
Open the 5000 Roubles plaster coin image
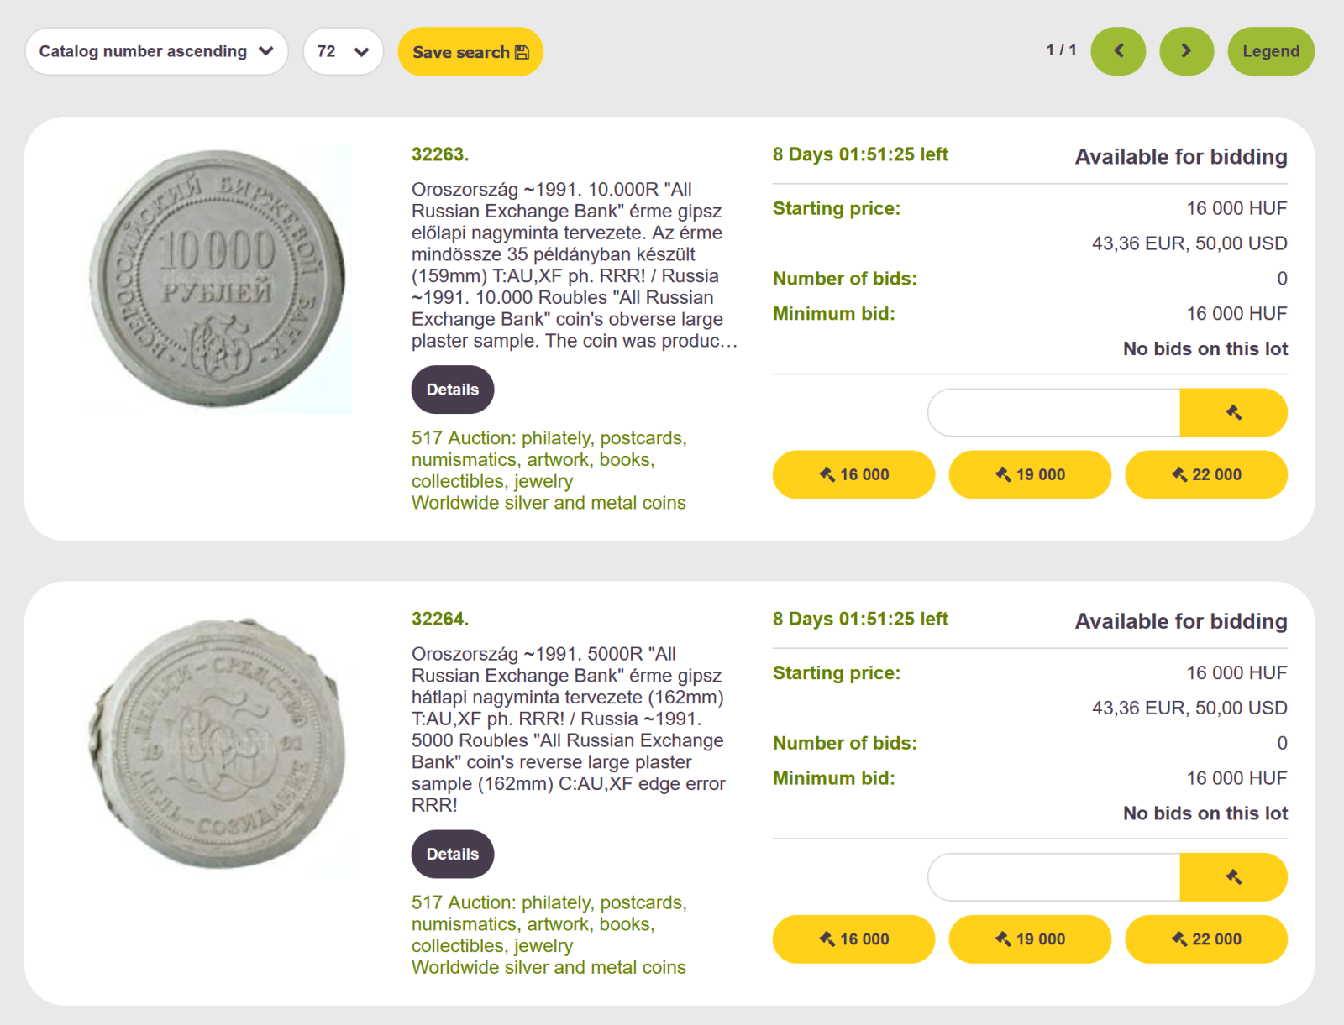pos(218,745)
